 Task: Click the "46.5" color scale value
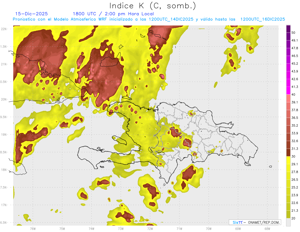click(x=295, y=56)
